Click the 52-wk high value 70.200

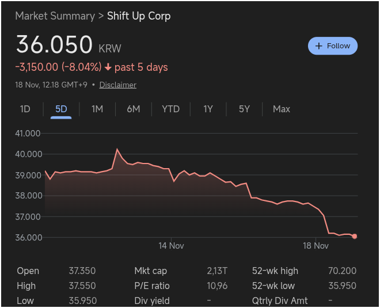click(342, 271)
